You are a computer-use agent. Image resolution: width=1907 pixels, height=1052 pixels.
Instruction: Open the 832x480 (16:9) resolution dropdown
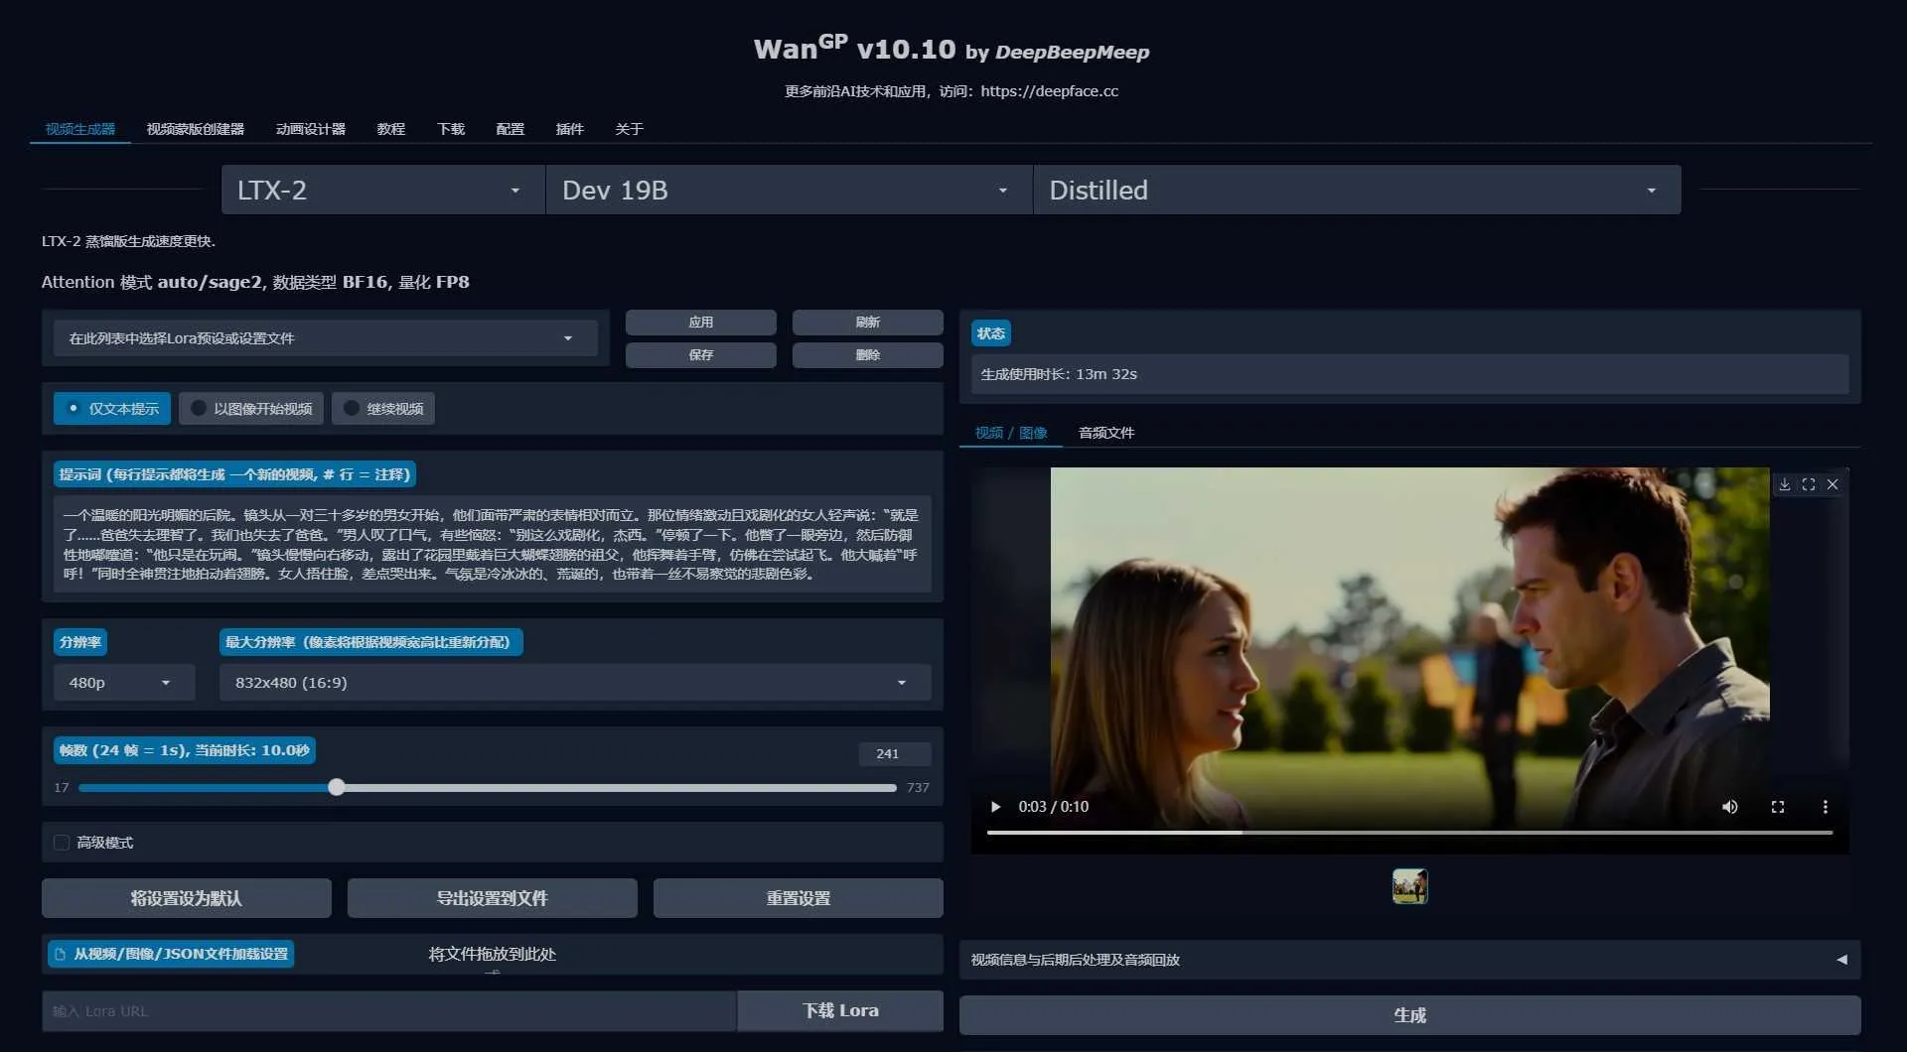coord(574,682)
